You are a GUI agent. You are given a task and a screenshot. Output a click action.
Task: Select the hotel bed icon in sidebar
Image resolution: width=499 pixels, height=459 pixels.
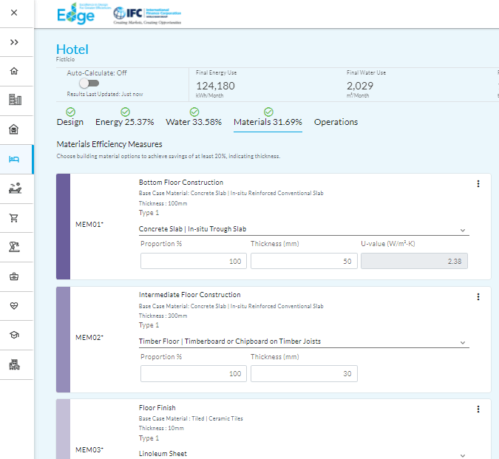pos(14,159)
